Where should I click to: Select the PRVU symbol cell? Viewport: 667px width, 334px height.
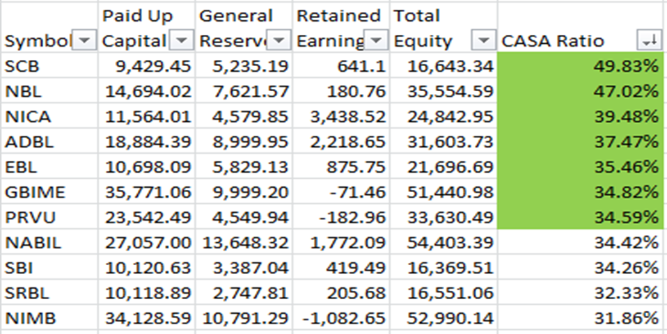click(49, 217)
